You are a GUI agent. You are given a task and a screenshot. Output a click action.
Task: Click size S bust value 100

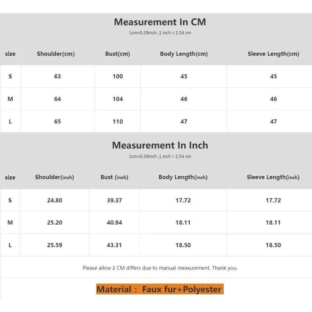pos(118,76)
